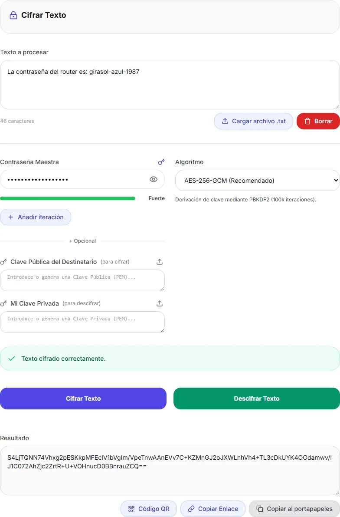Focus the Texto a procesar text area

point(170,85)
